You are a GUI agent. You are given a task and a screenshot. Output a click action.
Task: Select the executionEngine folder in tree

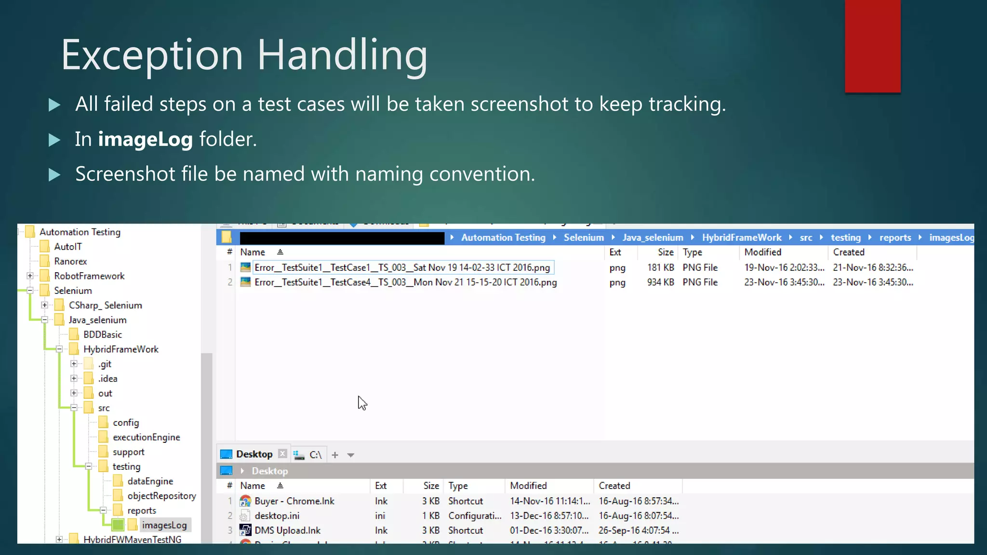click(x=147, y=437)
